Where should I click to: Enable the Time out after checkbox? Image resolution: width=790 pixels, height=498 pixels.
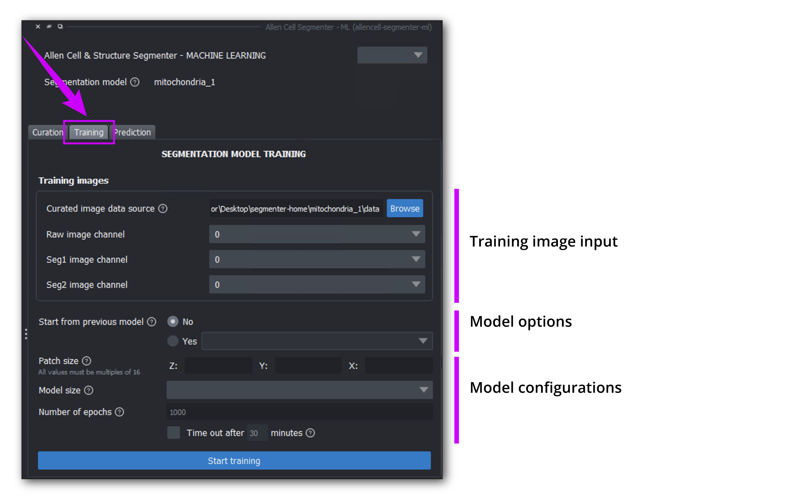[173, 432]
